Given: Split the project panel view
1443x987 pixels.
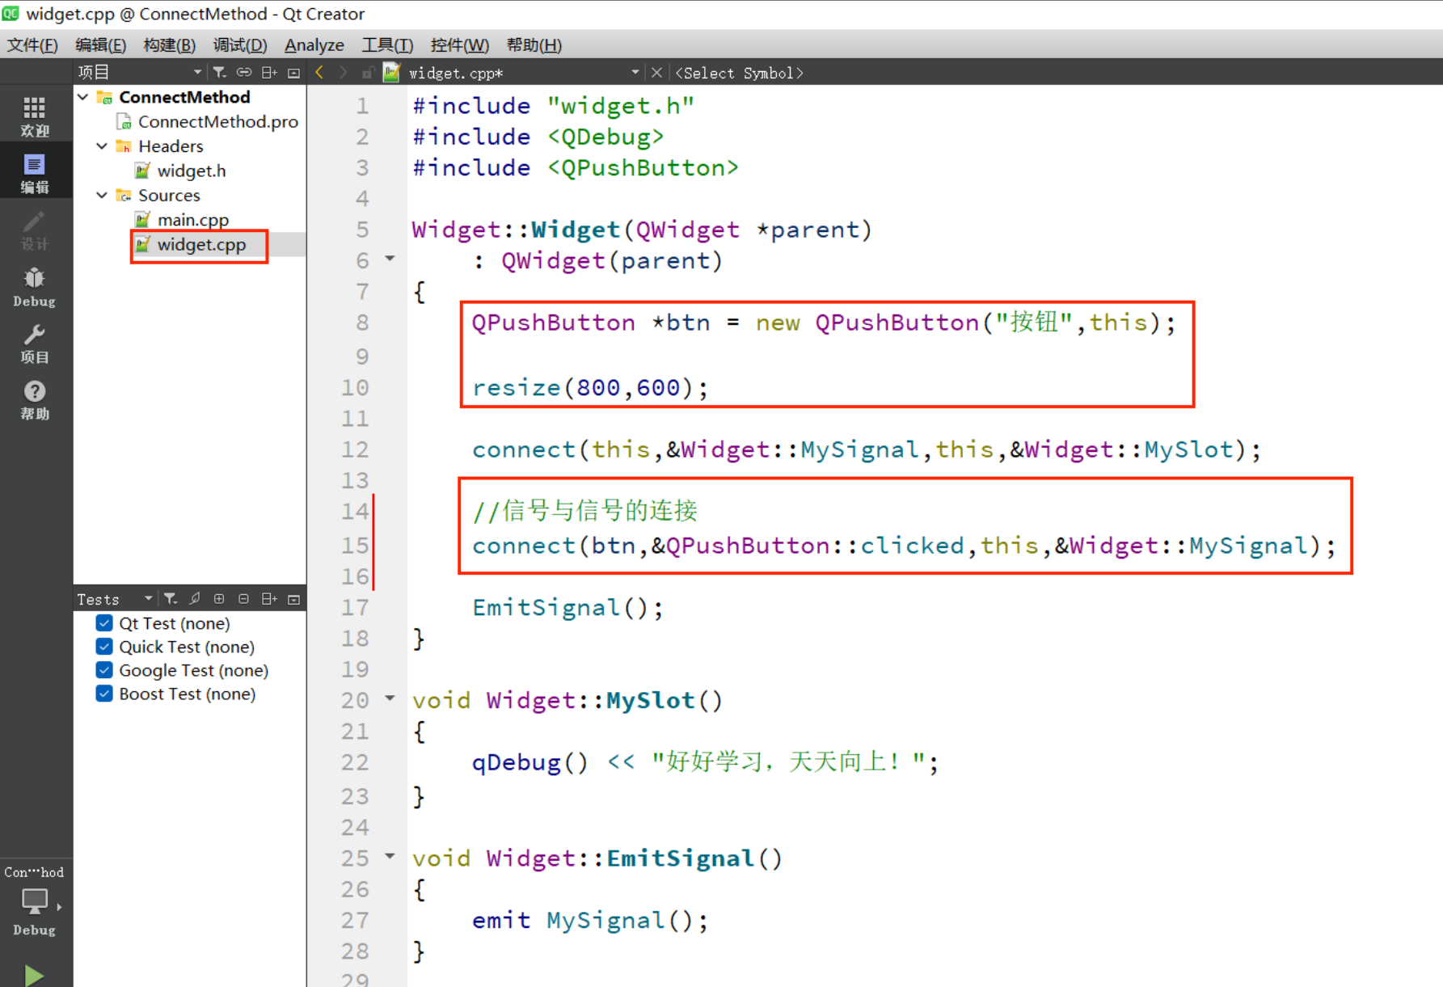Looking at the screenshot, I should pyautogui.click(x=269, y=73).
